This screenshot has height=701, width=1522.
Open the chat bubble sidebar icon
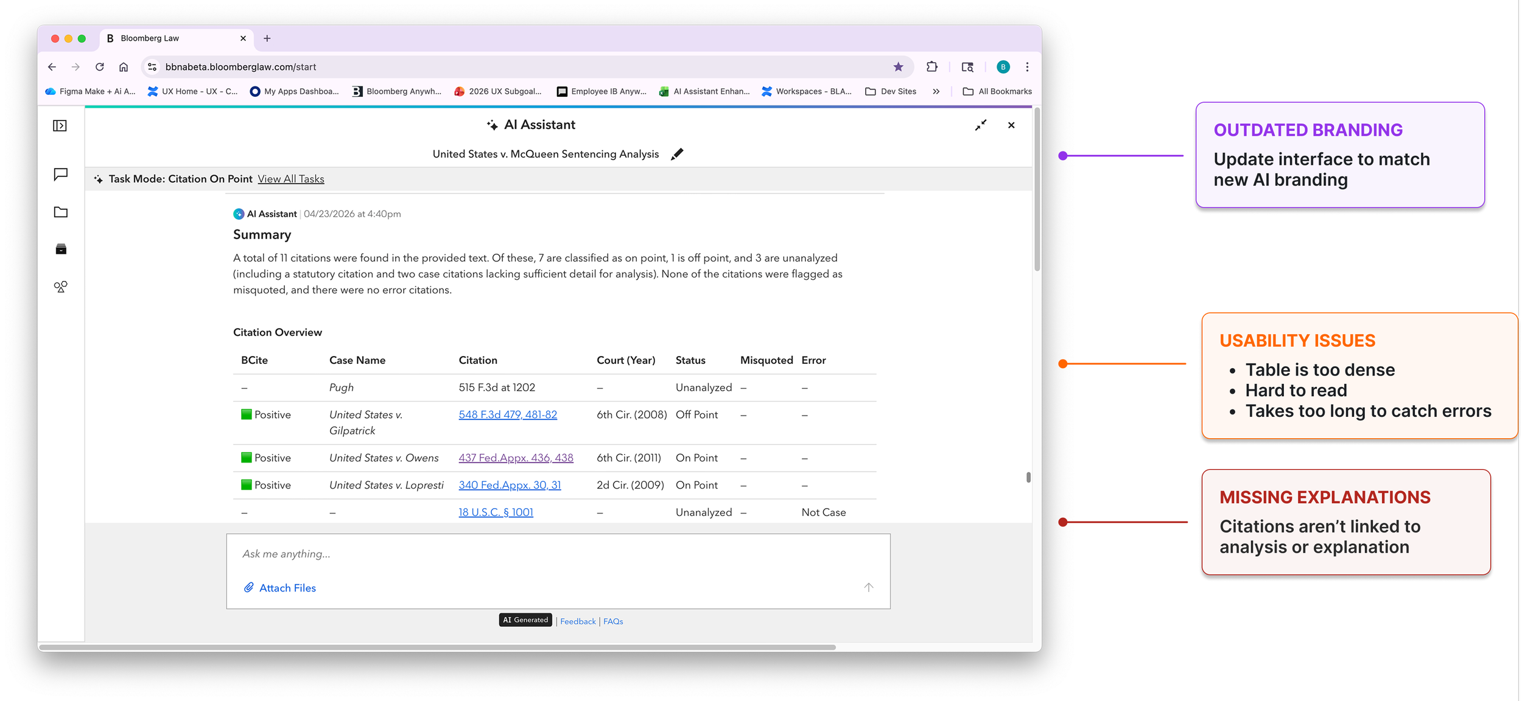click(x=60, y=175)
